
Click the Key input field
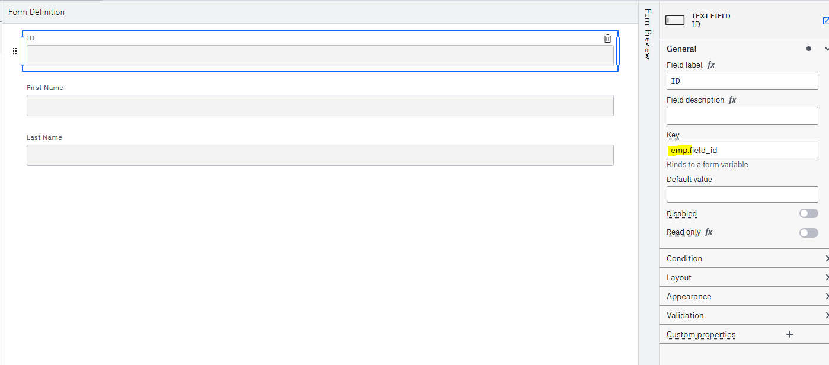point(742,150)
